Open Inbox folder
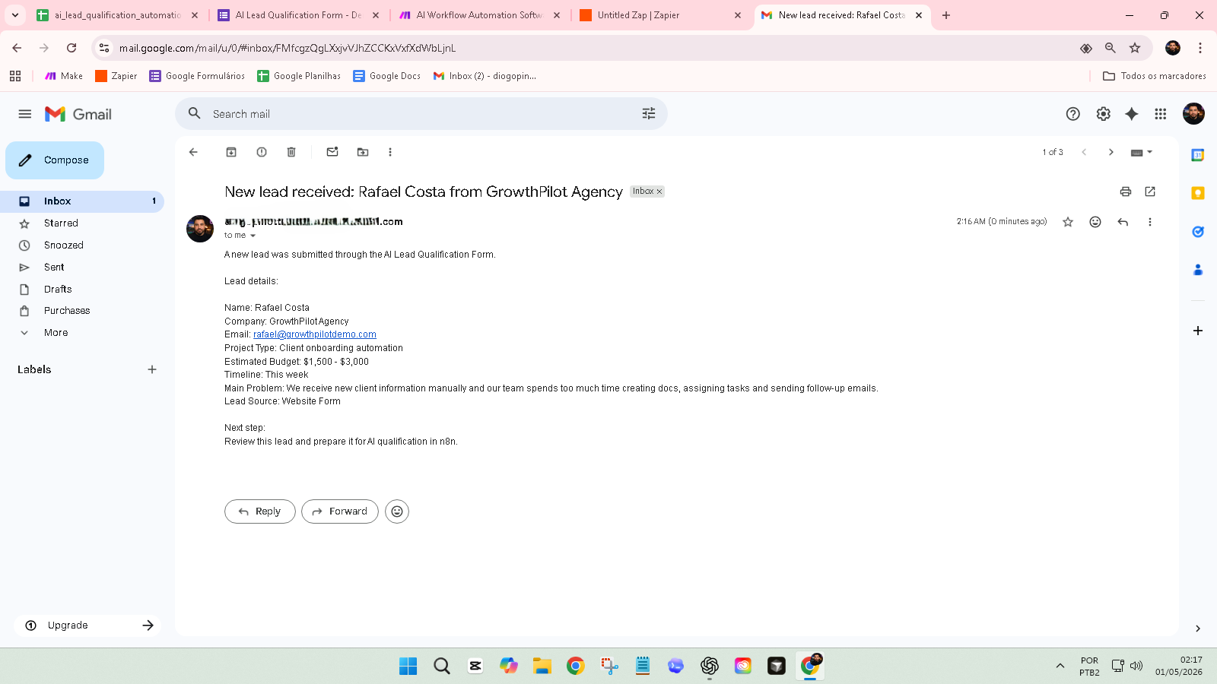 (82, 201)
